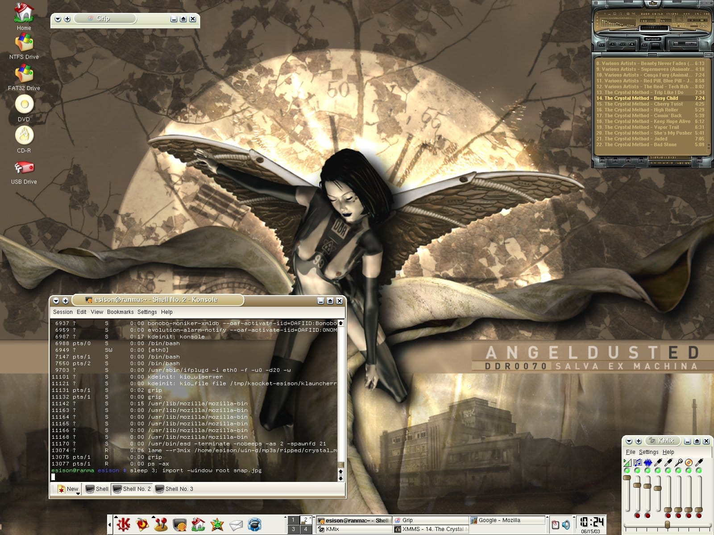Open the K menu on the panel
714x535 pixels.
point(123,525)
